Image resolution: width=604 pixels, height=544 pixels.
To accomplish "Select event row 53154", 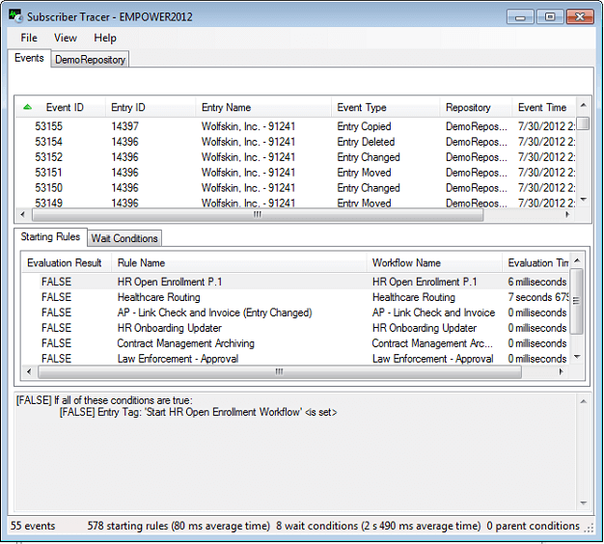I will pos(295,142).
